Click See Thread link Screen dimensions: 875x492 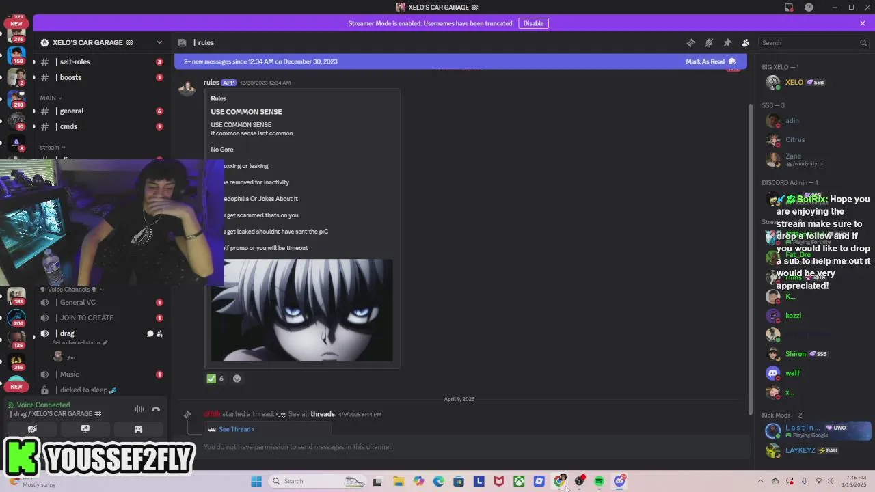[237, 429]
